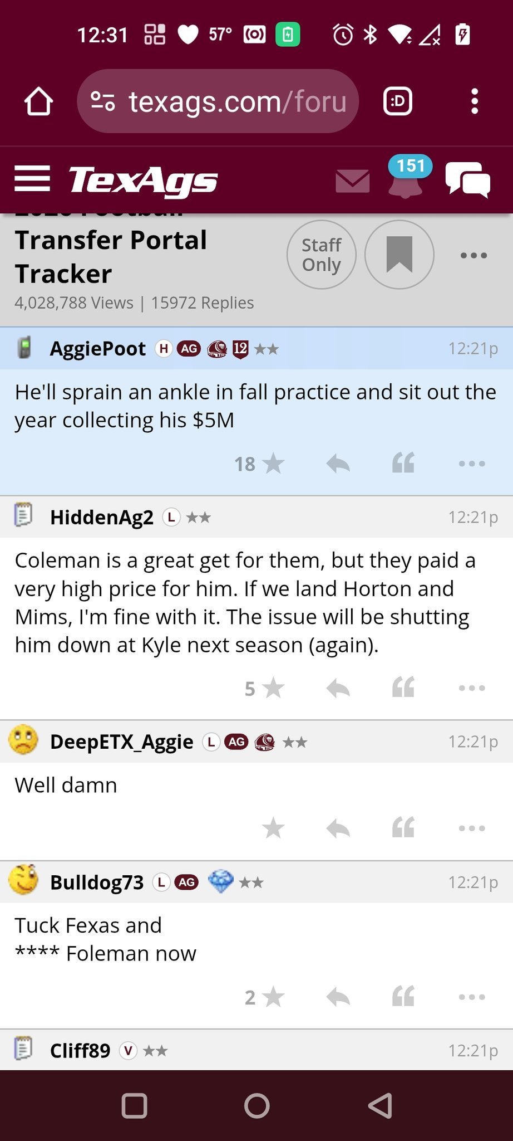
Task: Bookmark the Transfer Portal Tracker thread
Action: pos(399,255)
